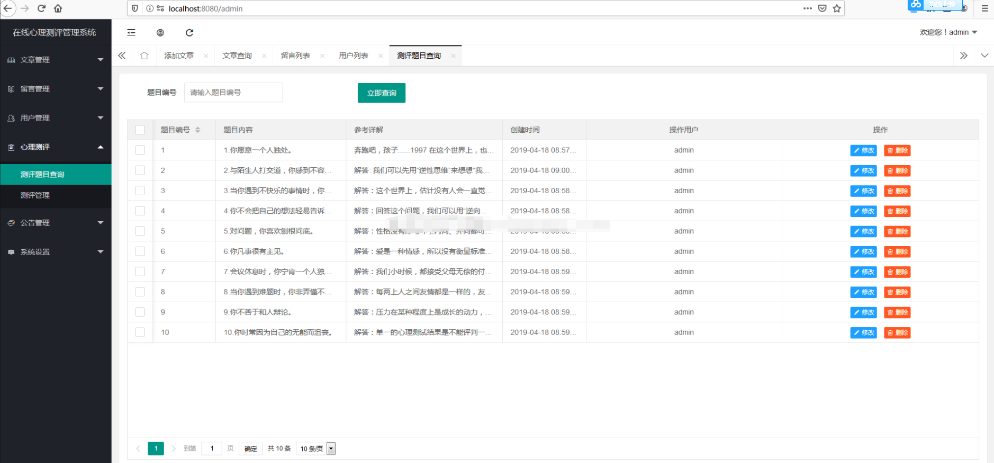The height and width of the screenshot is (463, 994).
Task: Open the 10 条/页 page size dropdown
Action: point(315,449)
